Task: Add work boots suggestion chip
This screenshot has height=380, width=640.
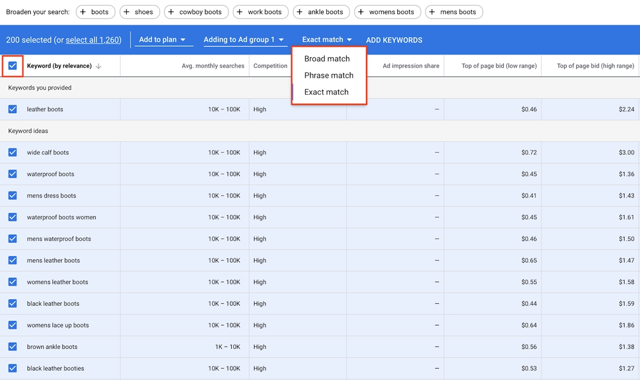Action: click(261, 12)
